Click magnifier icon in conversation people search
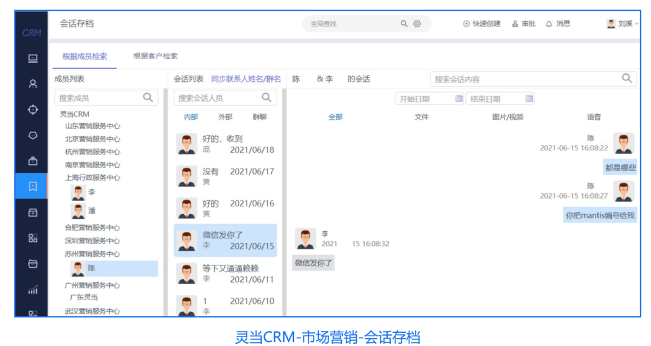The width and height of the screenshot is (651, 346). point(266,97)
